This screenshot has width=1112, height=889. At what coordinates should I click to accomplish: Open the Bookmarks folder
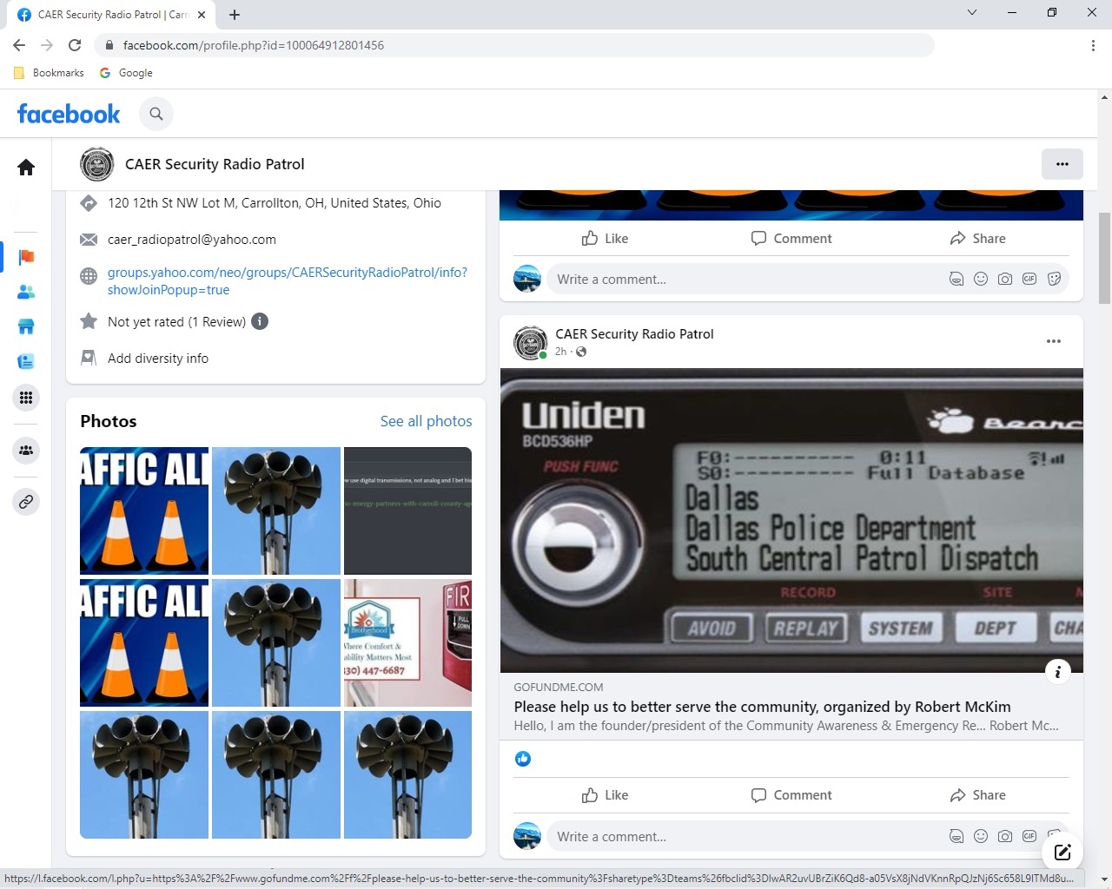50,73
